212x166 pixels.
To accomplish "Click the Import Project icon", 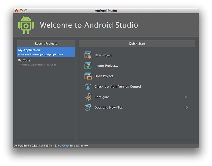I will [x=88, y=65].
